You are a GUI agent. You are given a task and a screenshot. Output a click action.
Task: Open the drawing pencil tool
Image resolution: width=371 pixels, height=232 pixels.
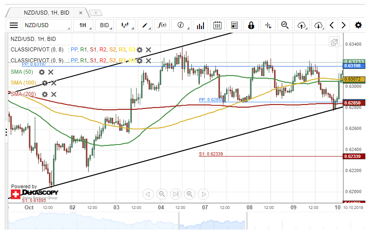[x=144, y=25]
